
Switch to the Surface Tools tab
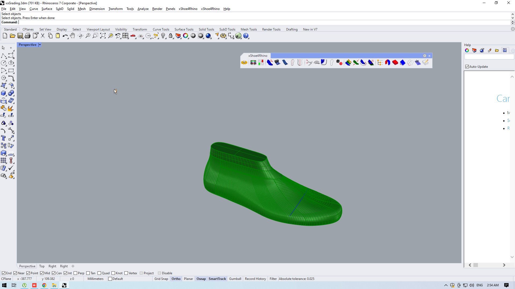(x=184, y=29)
